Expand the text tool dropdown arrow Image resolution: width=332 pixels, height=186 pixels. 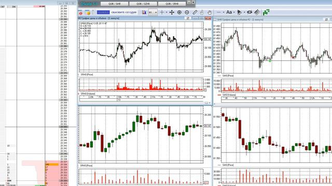(234, 12)
